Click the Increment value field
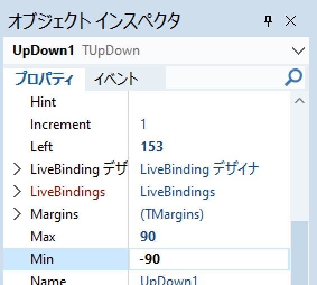Screen dimensions: 317x285 tap(209, 124)
